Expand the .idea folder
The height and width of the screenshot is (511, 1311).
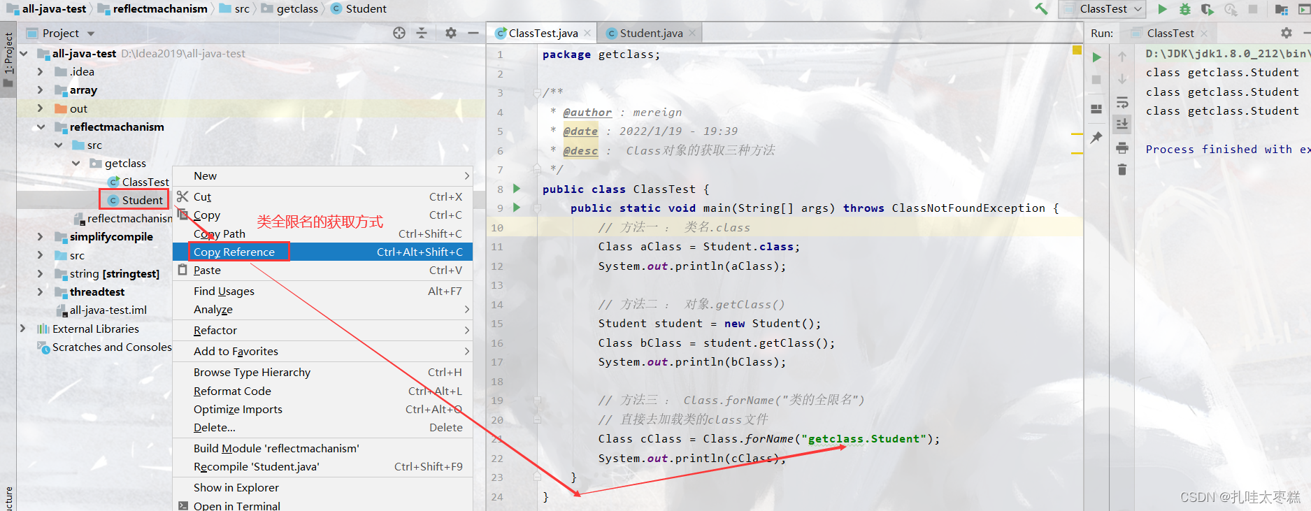click(x=41, y=71)
